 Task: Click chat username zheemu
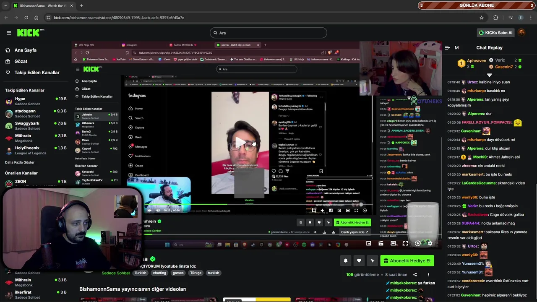[469, 166]
